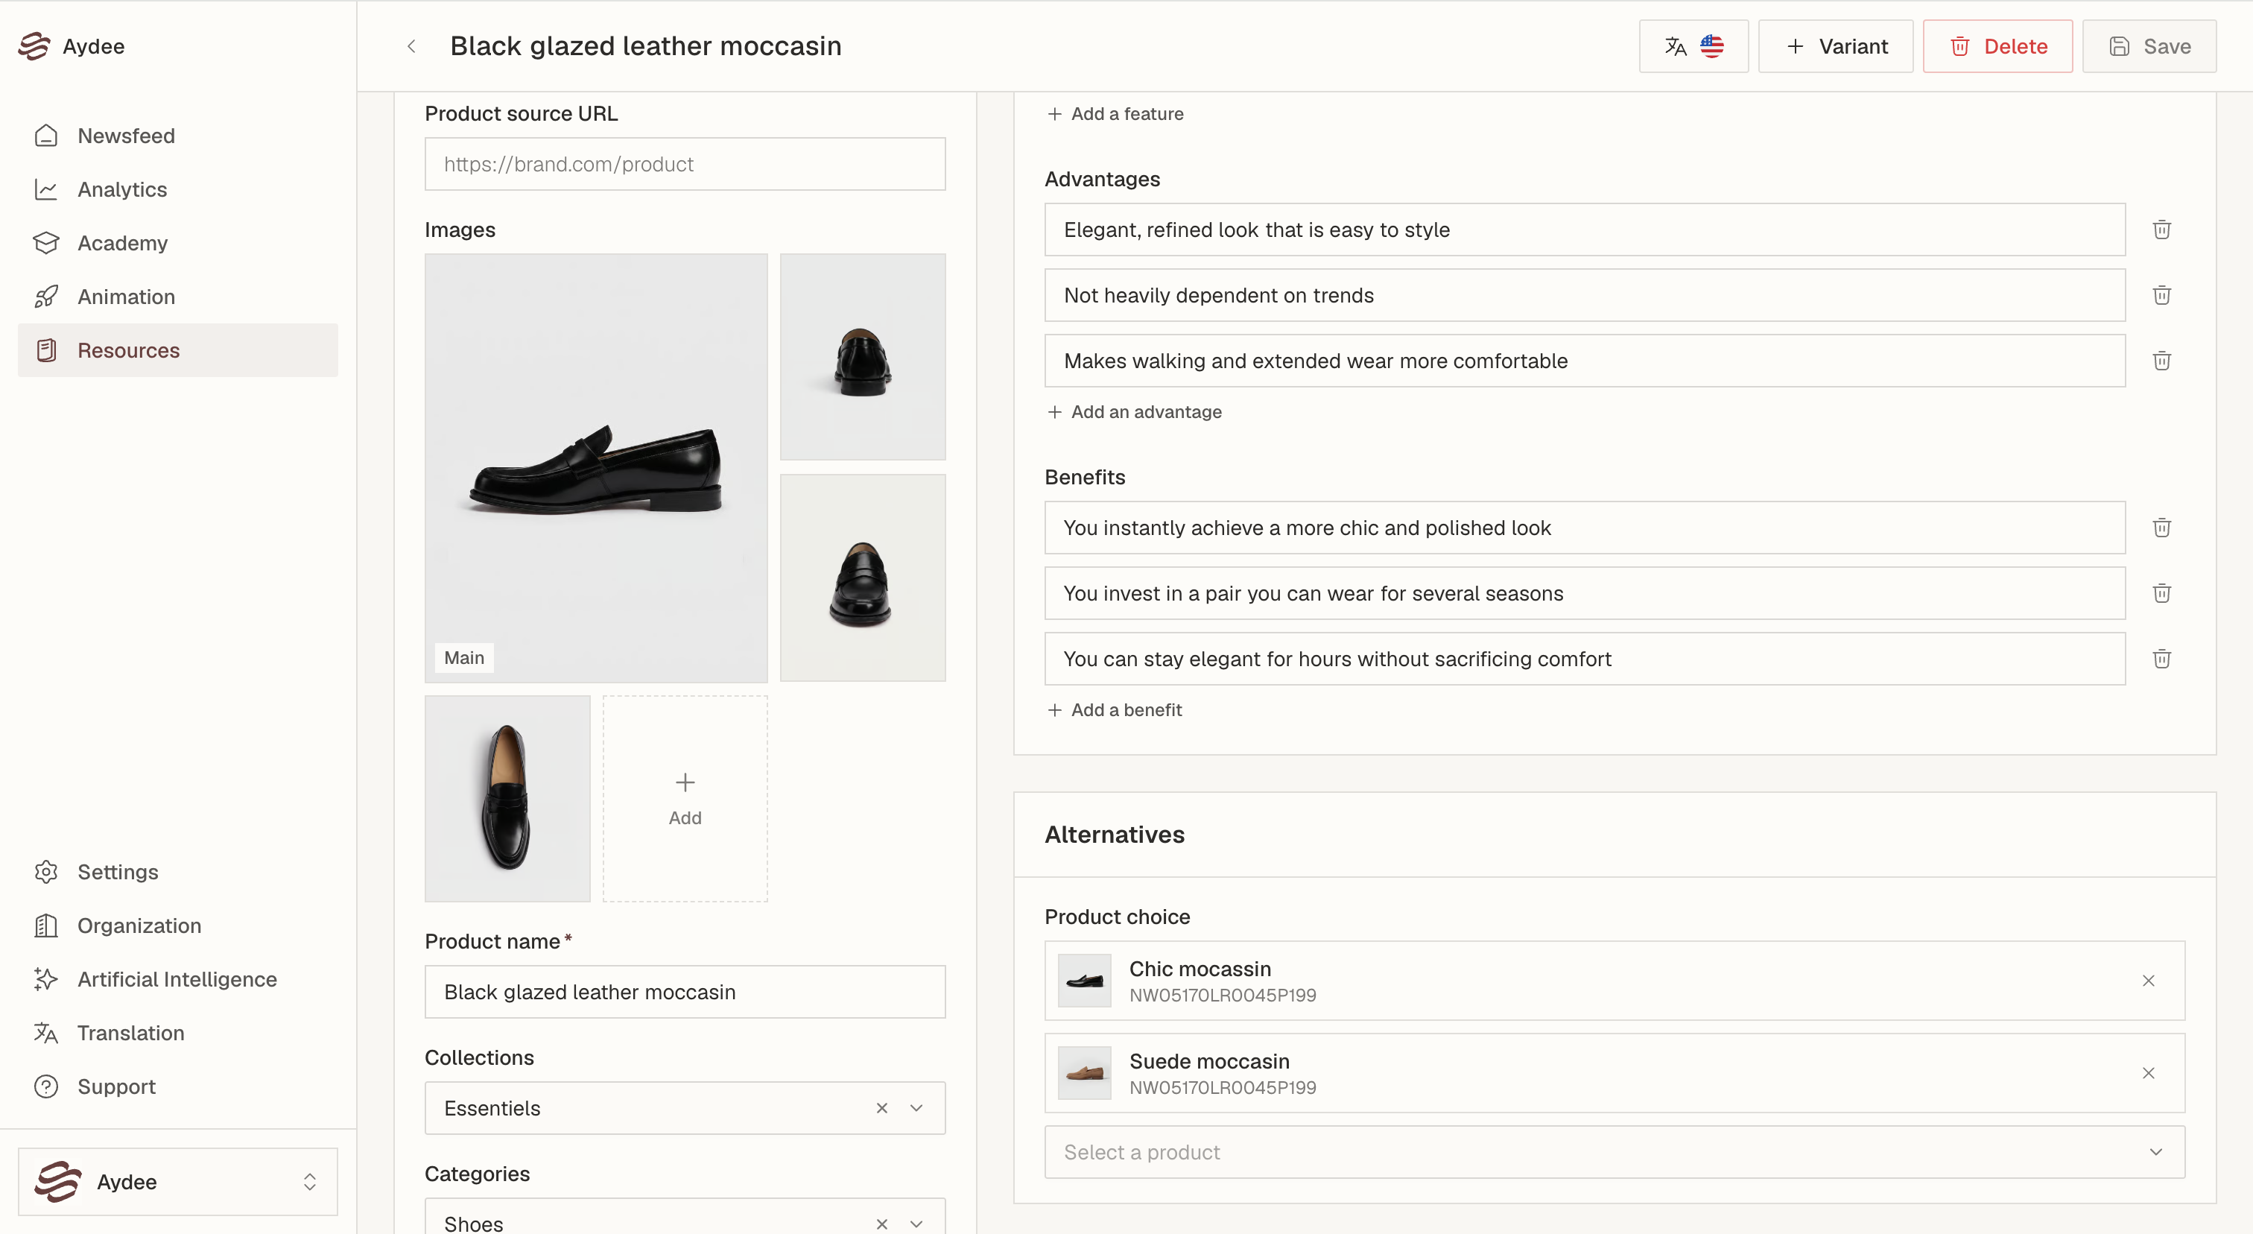
Task: Go back with the left chevron
Action: pos(411,46)
